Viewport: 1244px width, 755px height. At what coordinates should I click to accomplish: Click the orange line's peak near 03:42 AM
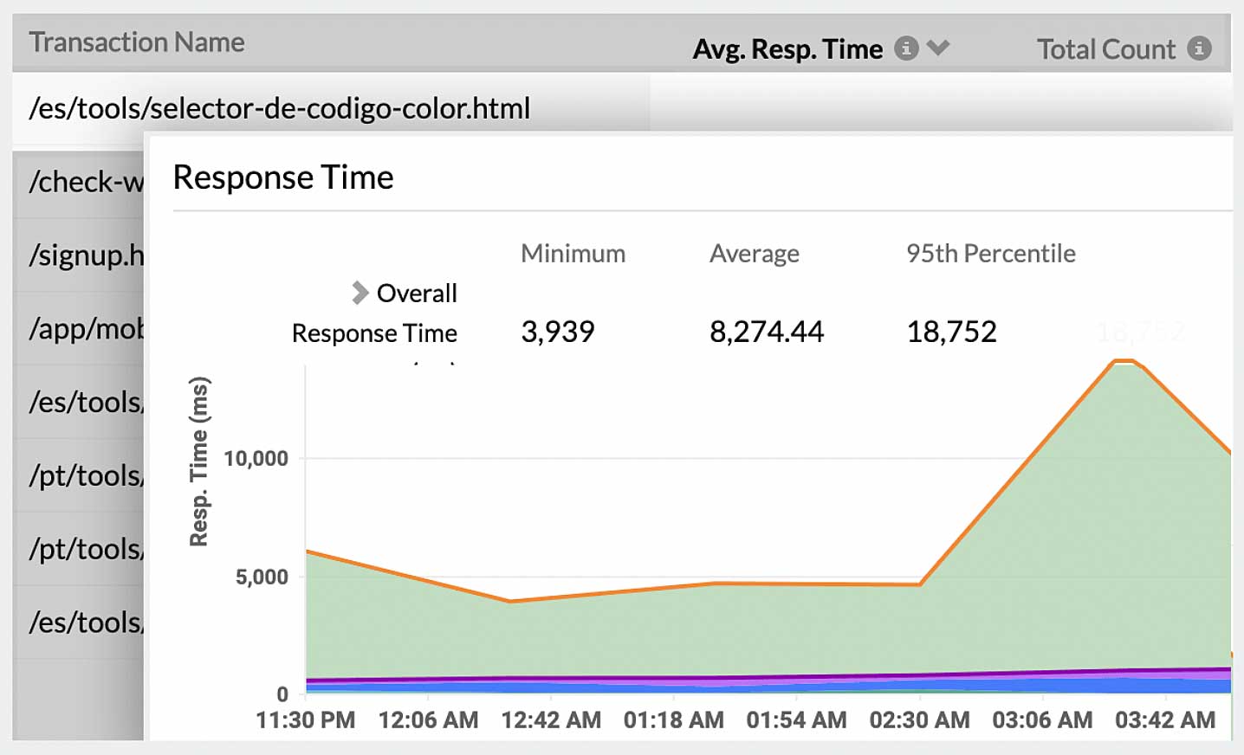[x=1124, y=360]
